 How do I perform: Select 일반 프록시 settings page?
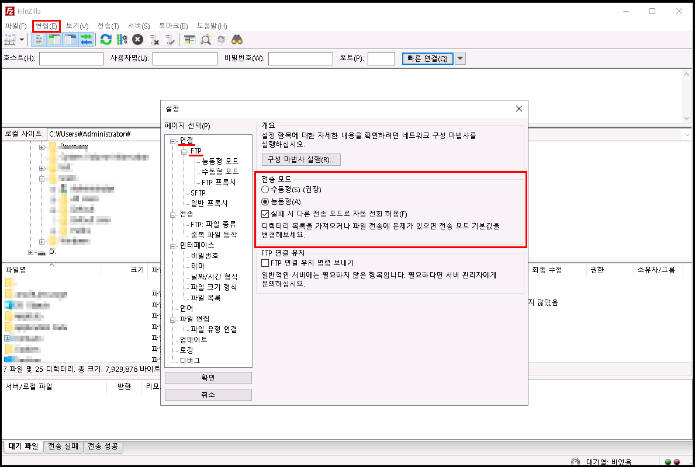209,203
